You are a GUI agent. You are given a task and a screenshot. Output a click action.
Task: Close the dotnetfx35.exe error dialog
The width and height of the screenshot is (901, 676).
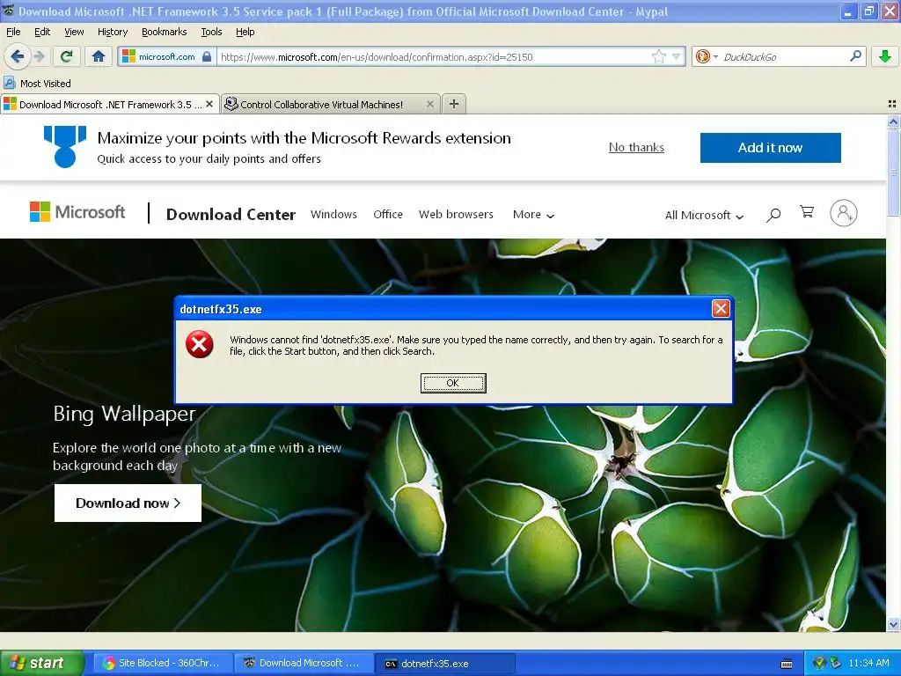pos(721,309)
